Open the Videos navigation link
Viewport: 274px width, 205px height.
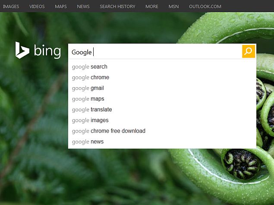tap(37, 6)
